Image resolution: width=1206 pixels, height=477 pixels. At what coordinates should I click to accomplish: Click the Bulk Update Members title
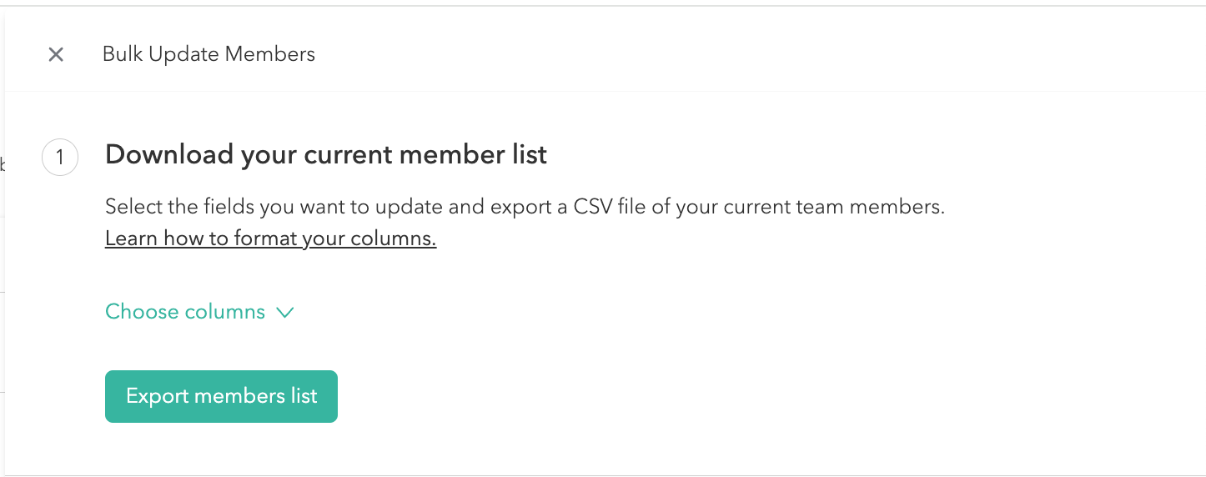tap(209, 55)
